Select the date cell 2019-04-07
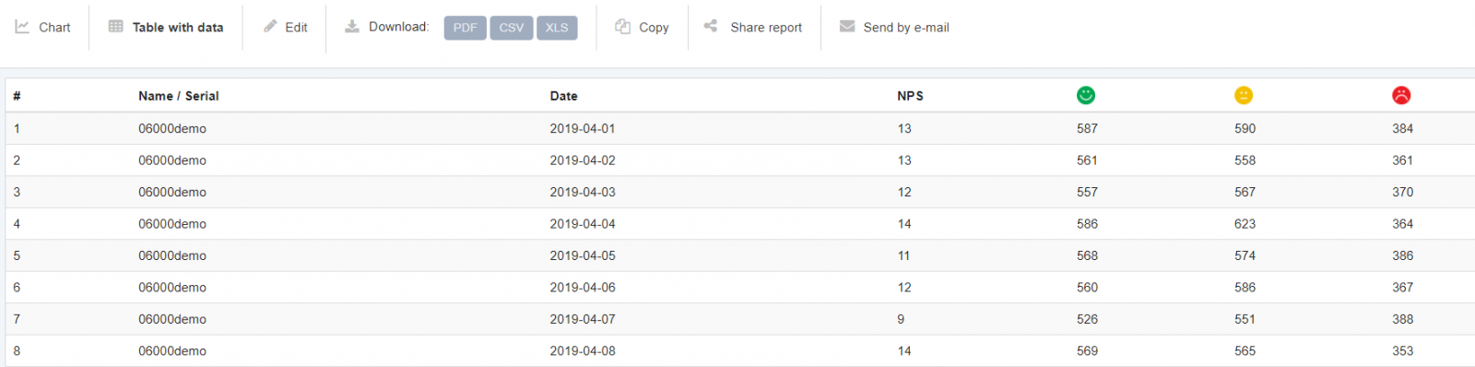 pyautogui.click(x=583, y=319)
